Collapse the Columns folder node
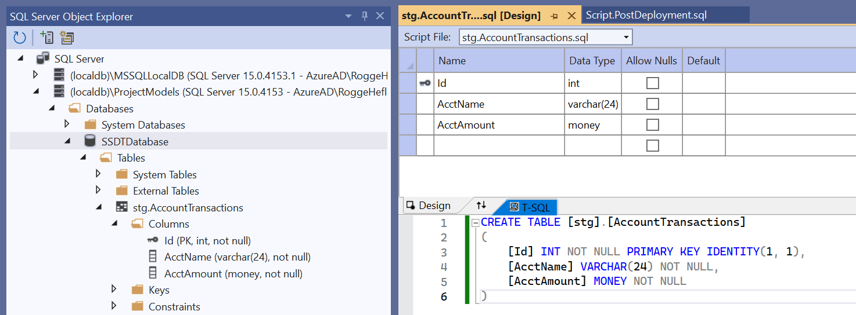Screen dimensions: 856x315 (114, 224)
